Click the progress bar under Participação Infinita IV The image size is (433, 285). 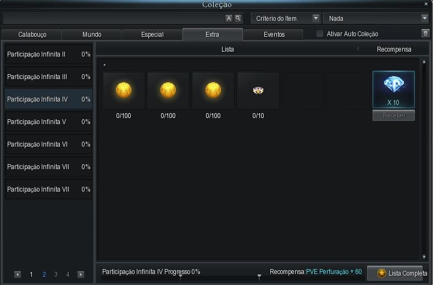click(181, 278)
